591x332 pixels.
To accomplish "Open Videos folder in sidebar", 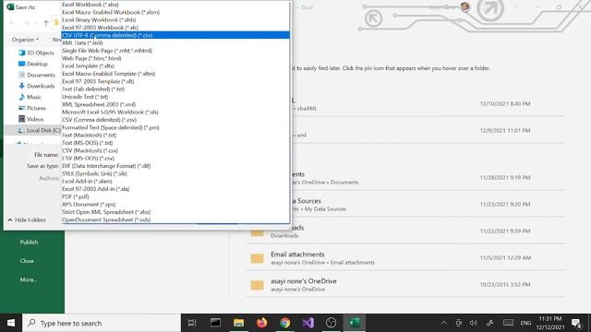I will tap(30, 119).
